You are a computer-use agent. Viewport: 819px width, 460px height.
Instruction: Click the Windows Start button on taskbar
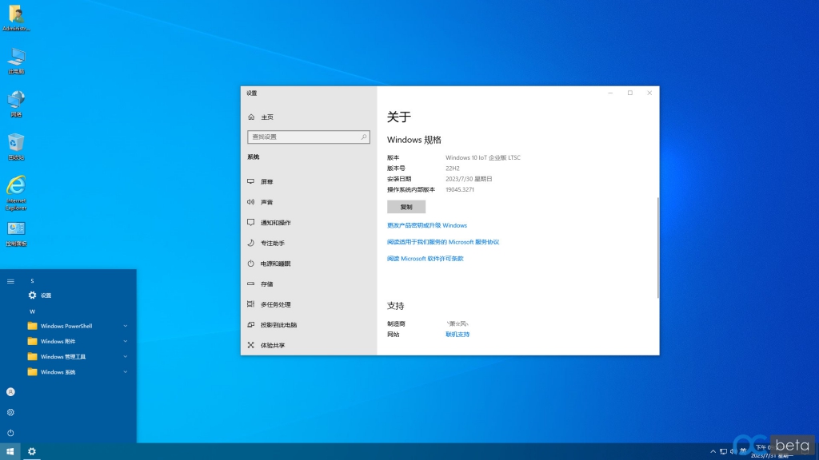pos(10,452)
